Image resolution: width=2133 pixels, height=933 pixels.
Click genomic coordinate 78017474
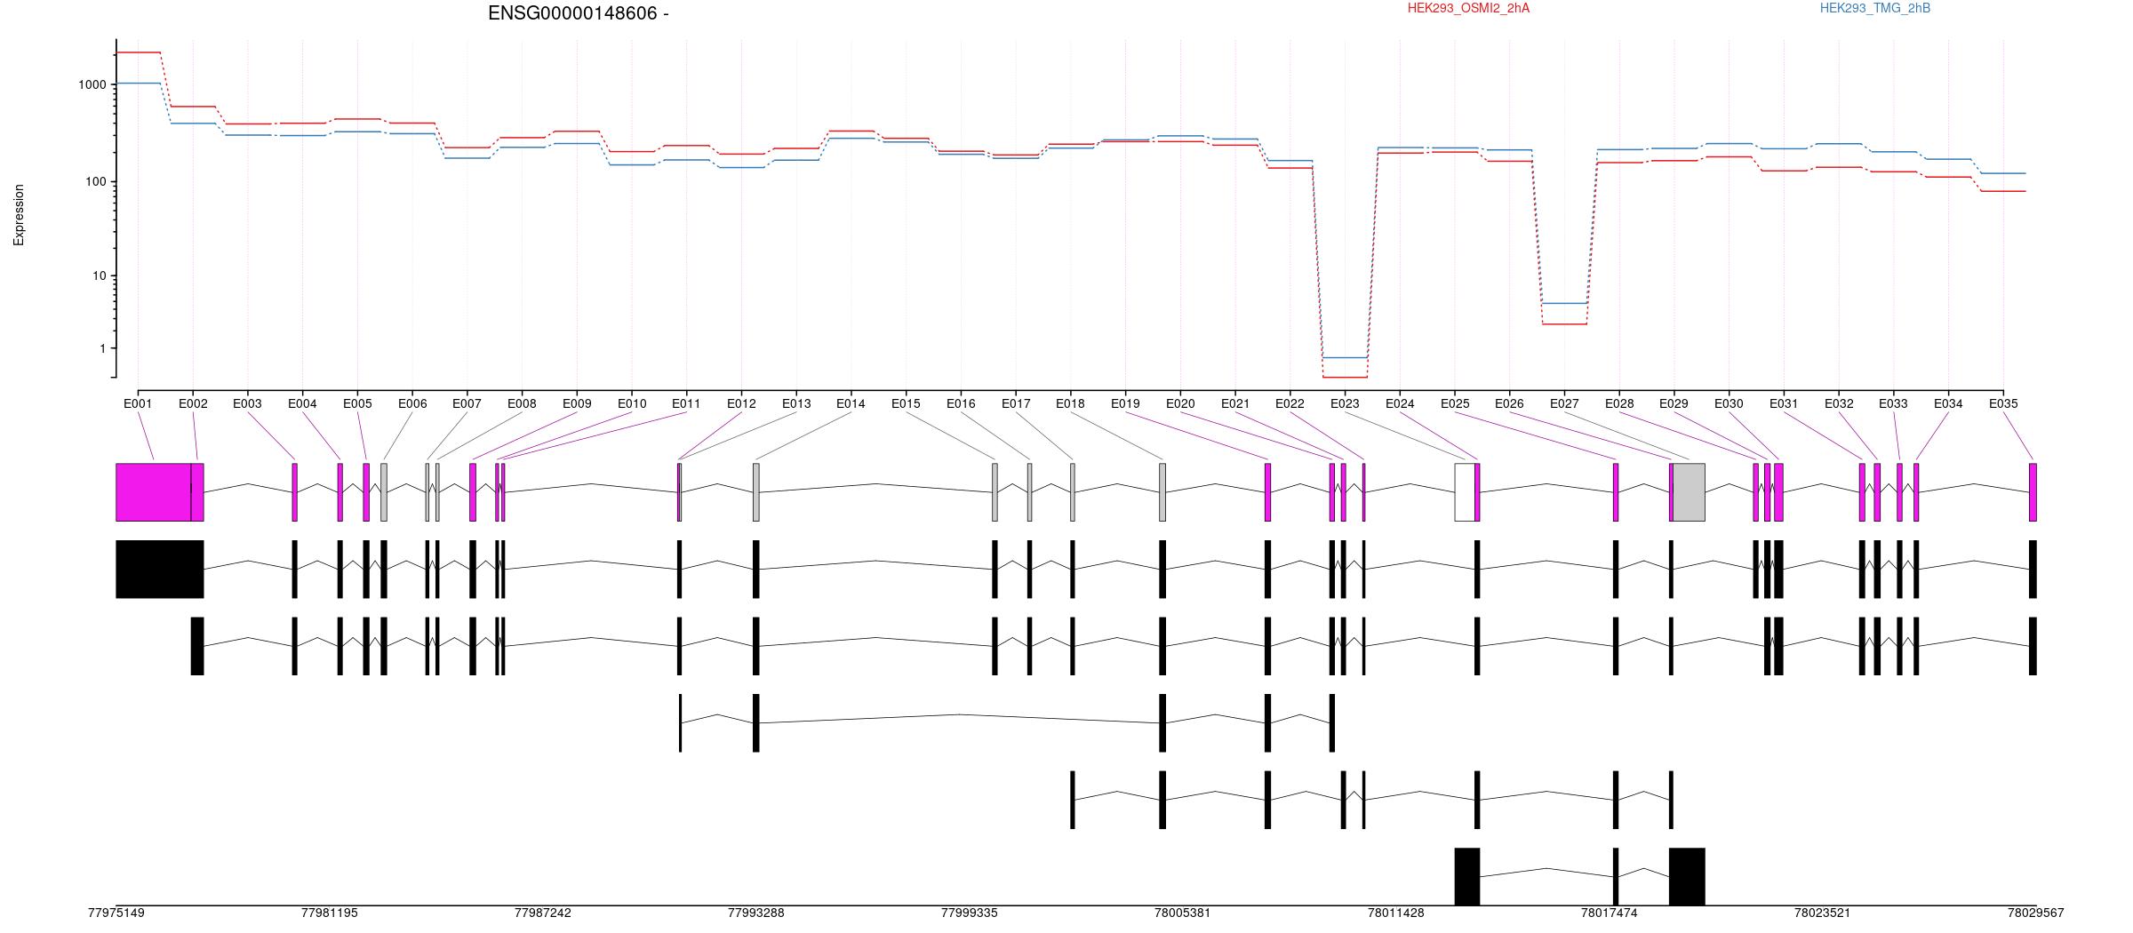click(1610, 913)
